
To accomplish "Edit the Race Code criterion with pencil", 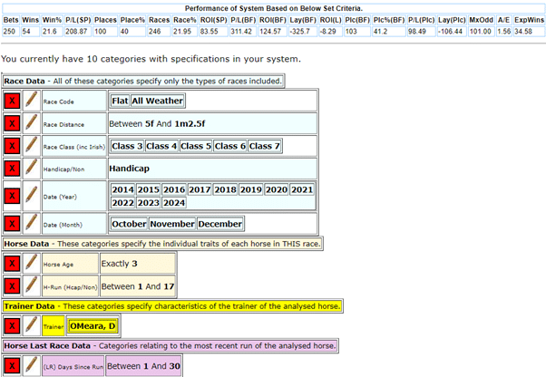I will pyautogui.click(x=32, y=101).
